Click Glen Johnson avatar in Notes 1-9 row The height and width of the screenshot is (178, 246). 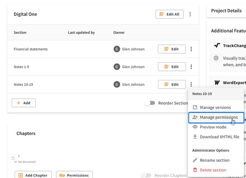pos(117,67)
